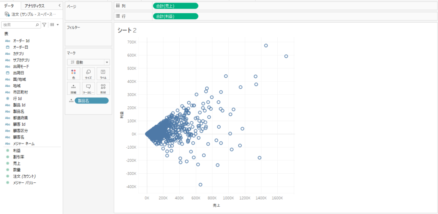
Task: Click the magnifier icon in the search box
Action: click(x=38, y=25)
